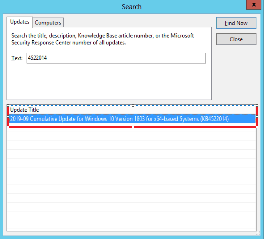Screen dimensions: 264x239
Task: Open the Computers tab
Action: point(48,23)
